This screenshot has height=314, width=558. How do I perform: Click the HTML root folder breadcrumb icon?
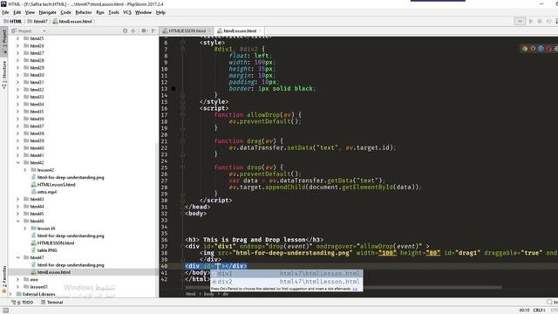tap(6, 21)
